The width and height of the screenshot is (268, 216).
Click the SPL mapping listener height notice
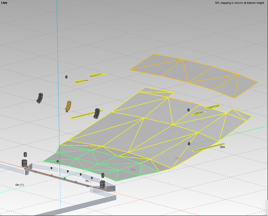(x=240, y=3)
